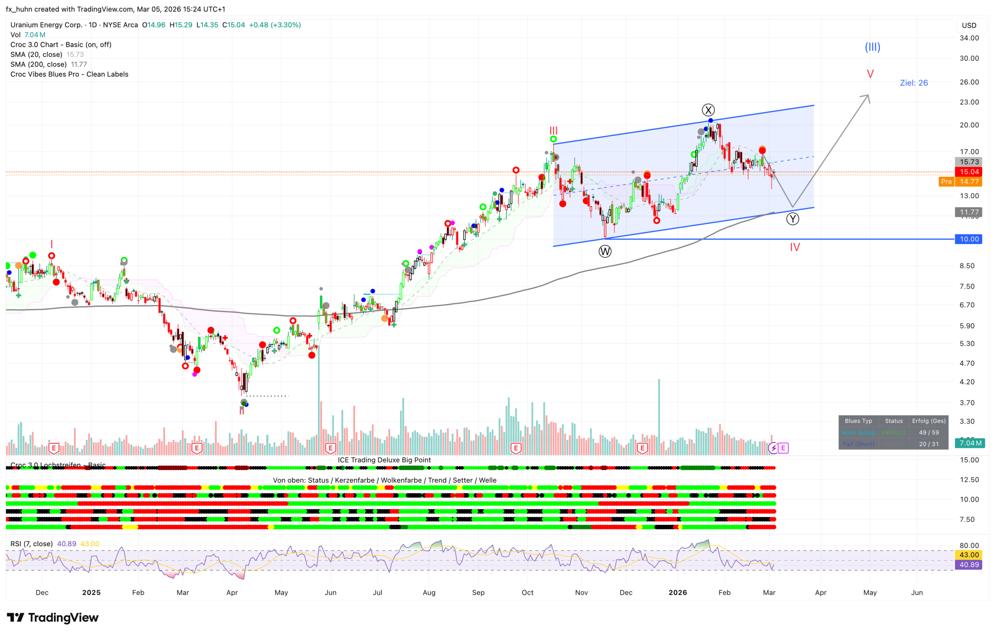Image resolution: width=995 pixels, height=635 pixels.
Task: Click the 'Ziel: 26' target text label
Action: tap(913, 83)
